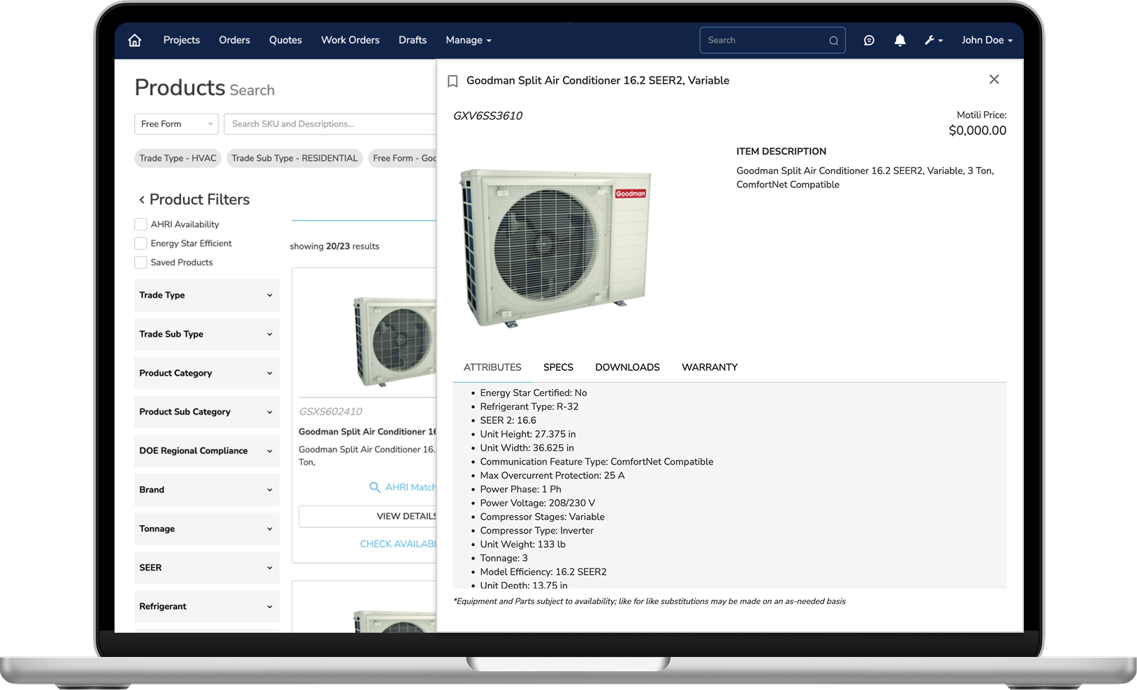Click 'Power Voltage: 208/230 V' attribute
The image size is (1137, 690).
point(537,503)
